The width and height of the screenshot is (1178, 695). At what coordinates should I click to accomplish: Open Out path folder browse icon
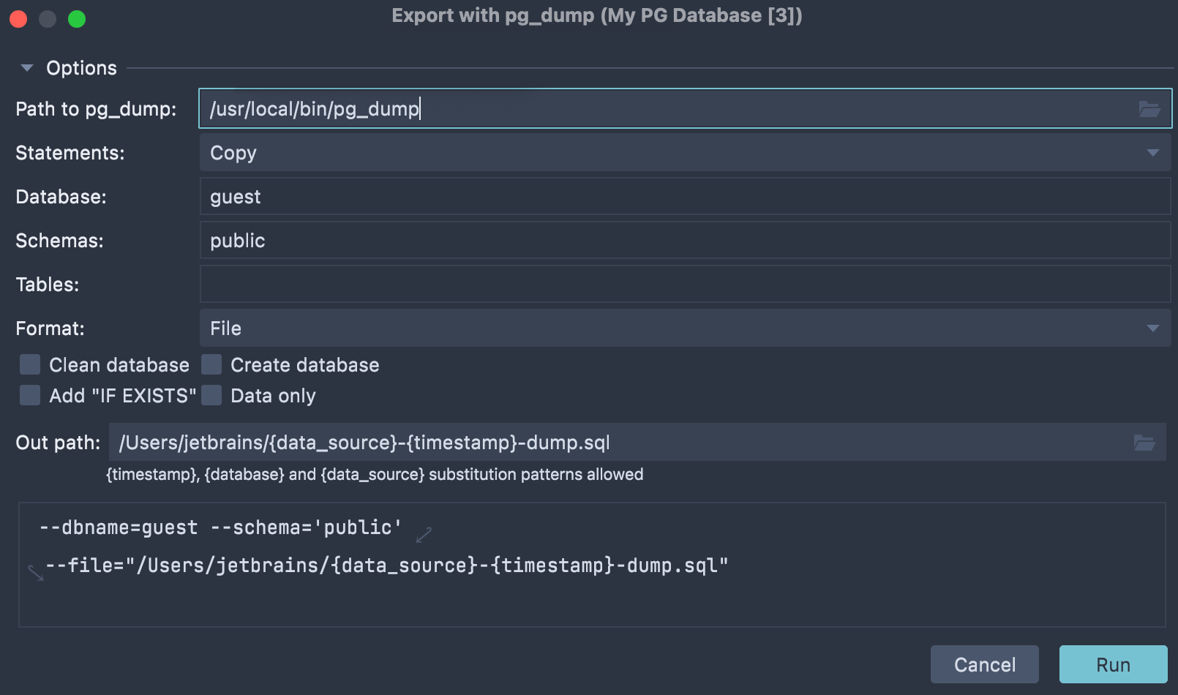tap(1144, 443)
